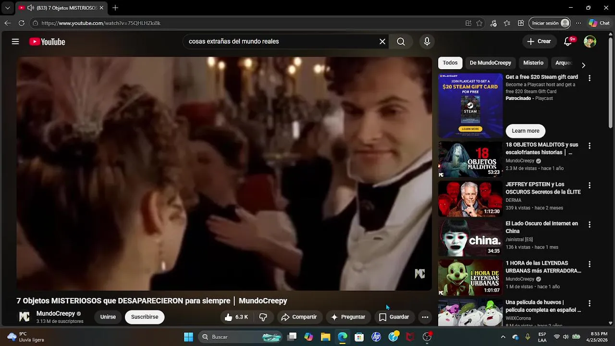The height and width of the screenshot is (346, 615).
Task: Select the De MundoCreepy filter chip
Action: click(490, 63)
